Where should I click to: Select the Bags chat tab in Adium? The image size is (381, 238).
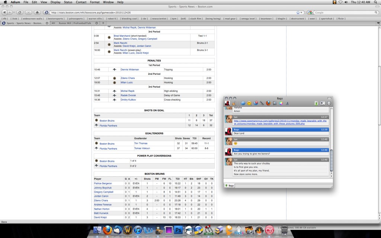[x=229, y=186]
